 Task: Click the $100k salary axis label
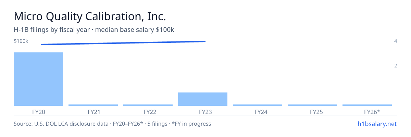pyautogui.click(x=21, y=41)
